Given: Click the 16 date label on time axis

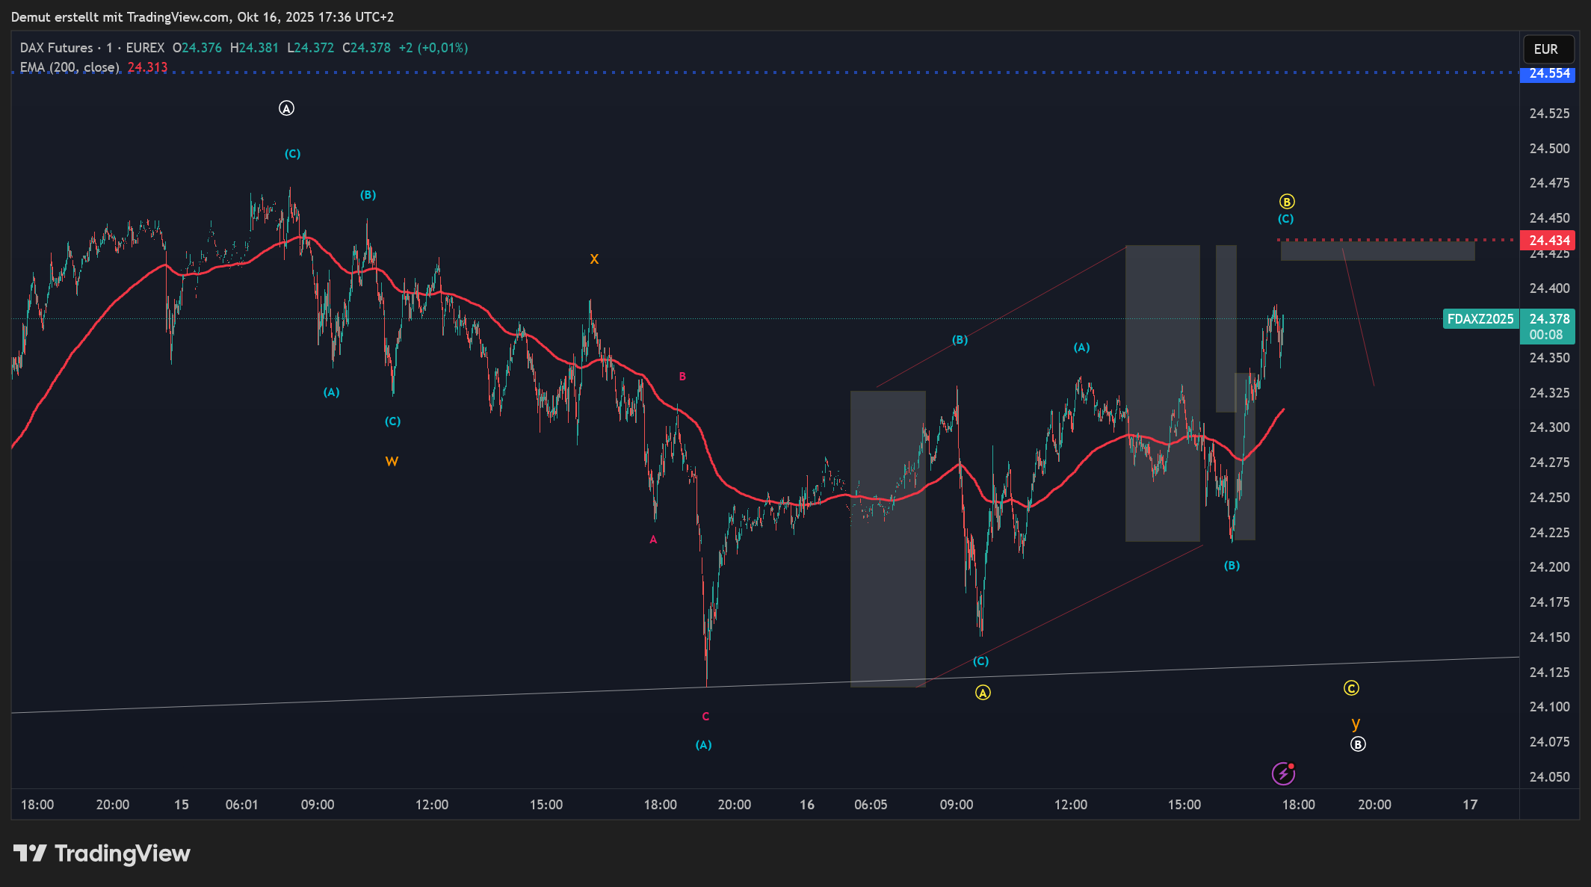Looking at the screenshot, I should pyautogui.click(x=807, y=805).
